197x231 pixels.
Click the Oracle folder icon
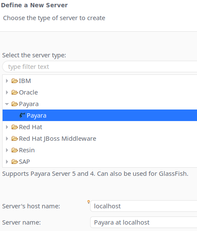(15, 92)
